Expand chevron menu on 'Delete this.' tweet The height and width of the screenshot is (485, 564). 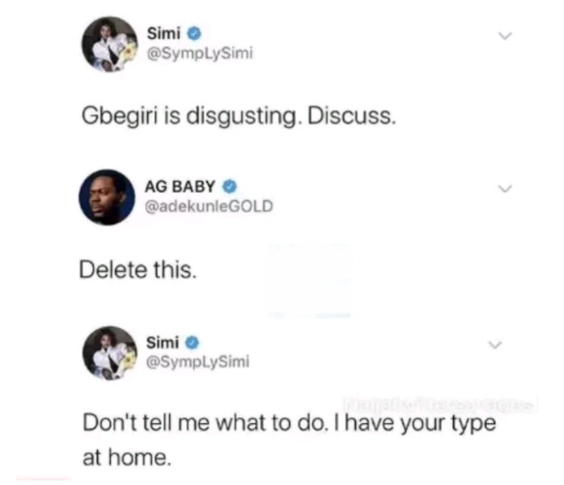[x=505, y=188]
